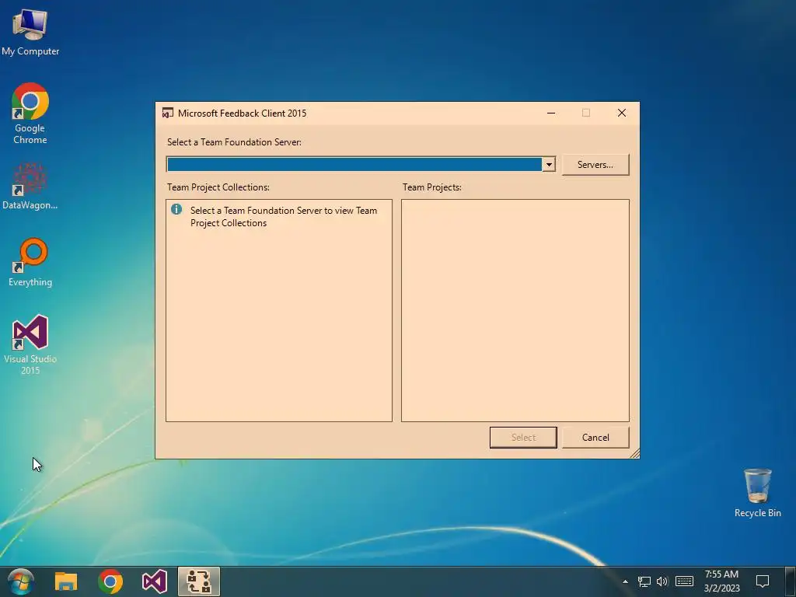
Task: Click the Feedback Client title bar icon
Action: coord(168,113)
